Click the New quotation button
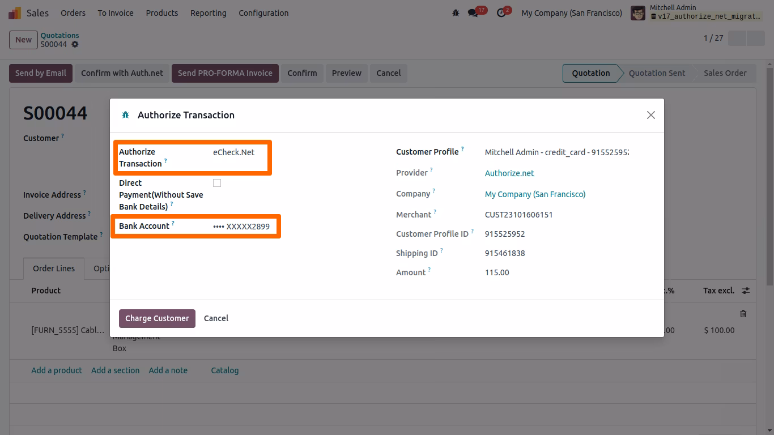Screen dimensions: 774x435 (23, 40)
